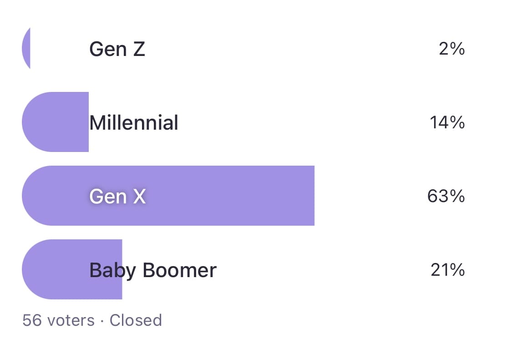Select the Millennial poll option label
The image size is (512, 344).
tap(133, 122)
